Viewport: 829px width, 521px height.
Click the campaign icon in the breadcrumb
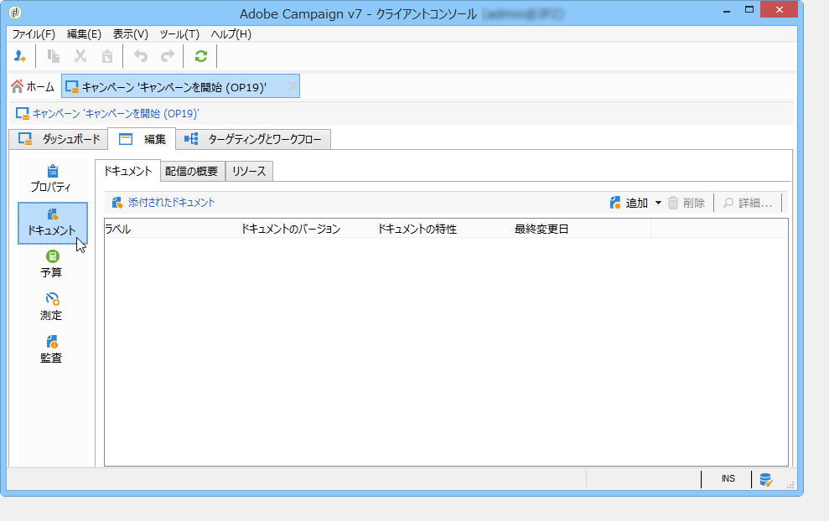22,114
